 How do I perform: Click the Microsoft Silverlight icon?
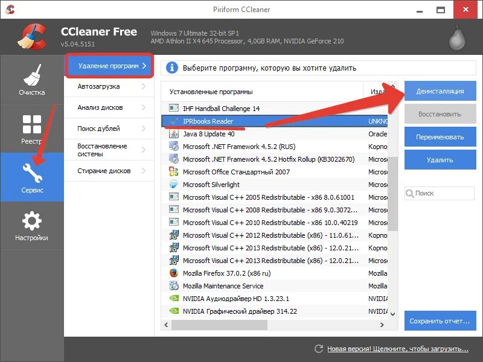click(174, 184)
